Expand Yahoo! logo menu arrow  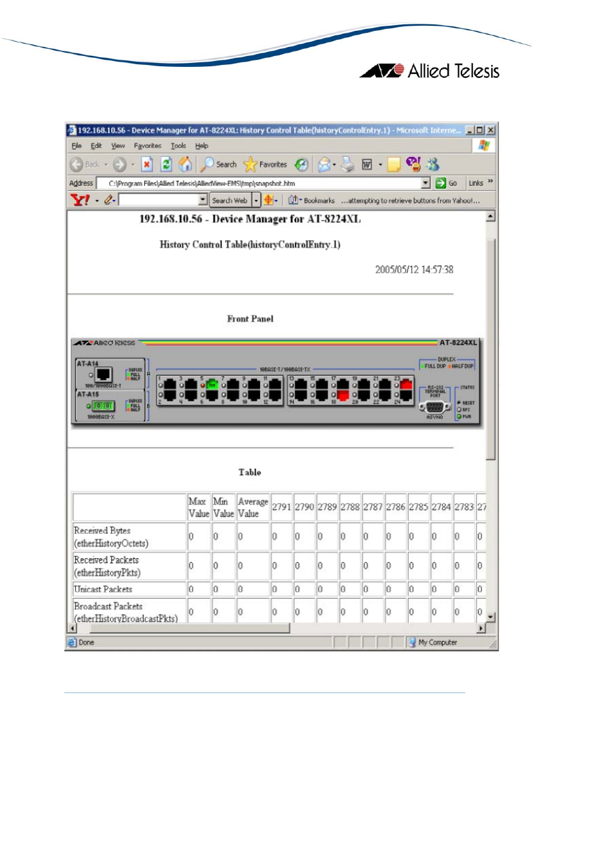(x=97, y=201)
